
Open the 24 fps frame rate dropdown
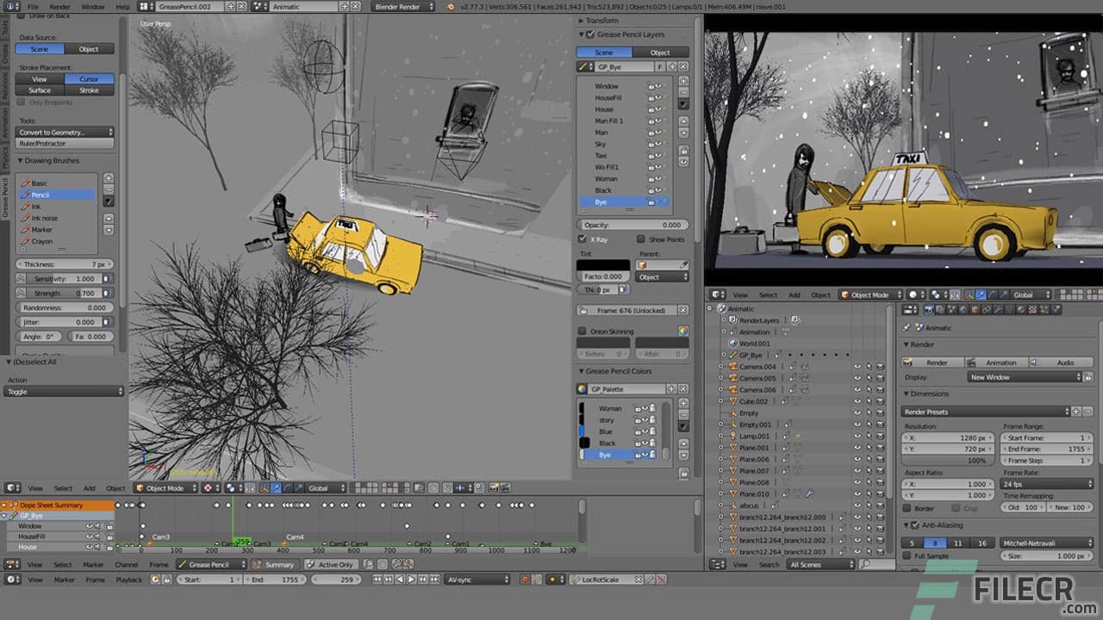[x=1045, y=485]
